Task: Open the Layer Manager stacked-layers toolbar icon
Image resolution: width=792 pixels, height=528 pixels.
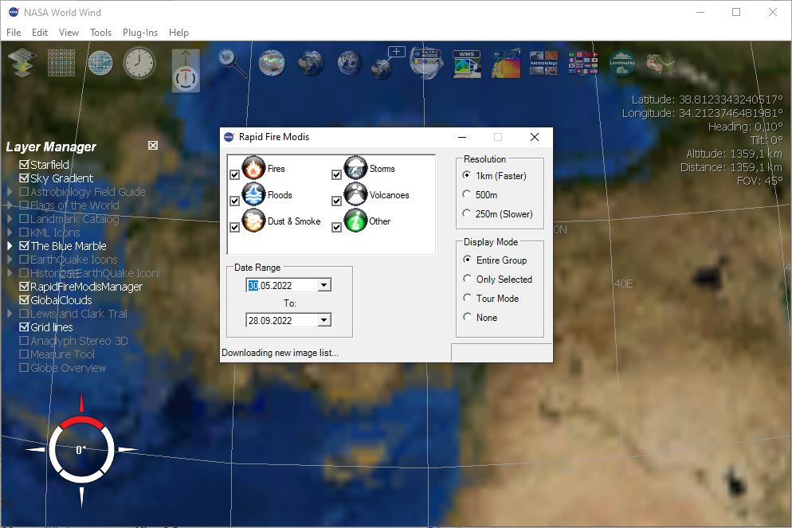Action: (22, 63)
